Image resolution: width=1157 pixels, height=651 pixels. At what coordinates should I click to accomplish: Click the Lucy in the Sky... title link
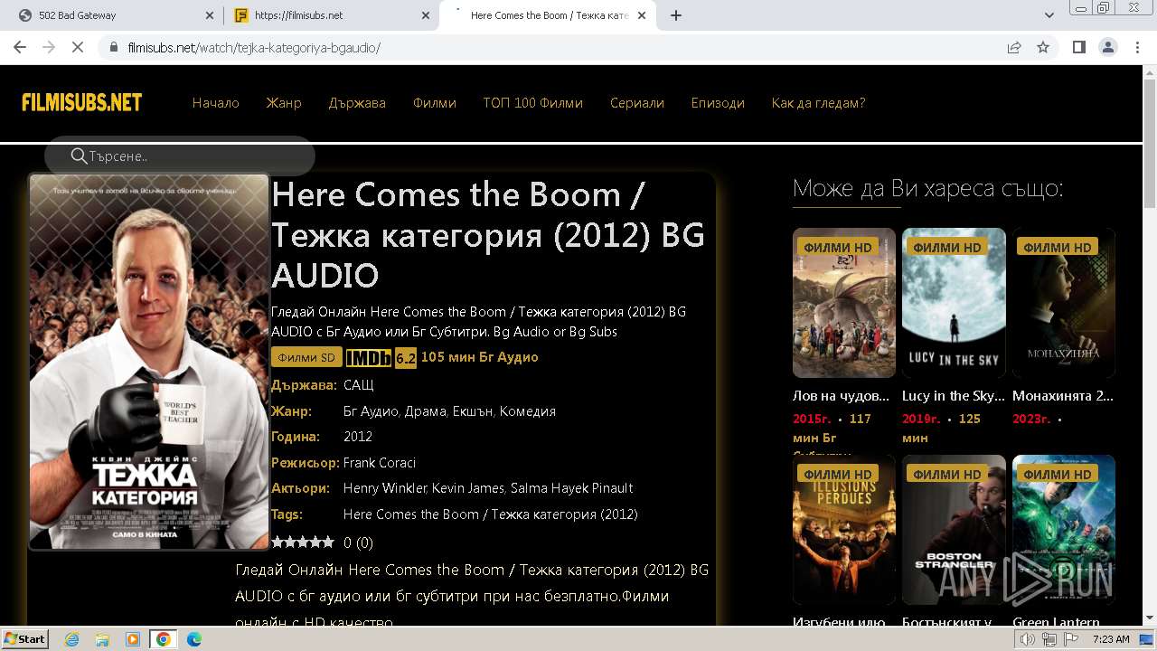(954, 396)
